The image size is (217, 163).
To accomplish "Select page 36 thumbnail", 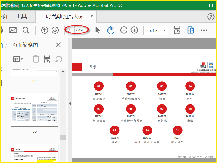I will pyautogui.click(x=35, y=110).
